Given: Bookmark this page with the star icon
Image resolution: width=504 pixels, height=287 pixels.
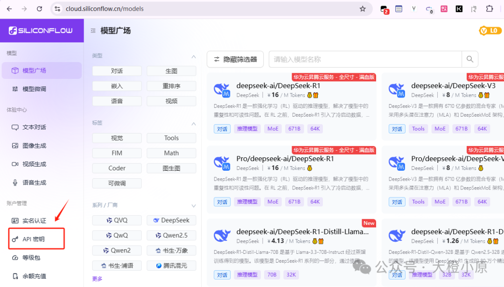Looking at the screenshot, I should click(x=363, y=9).
